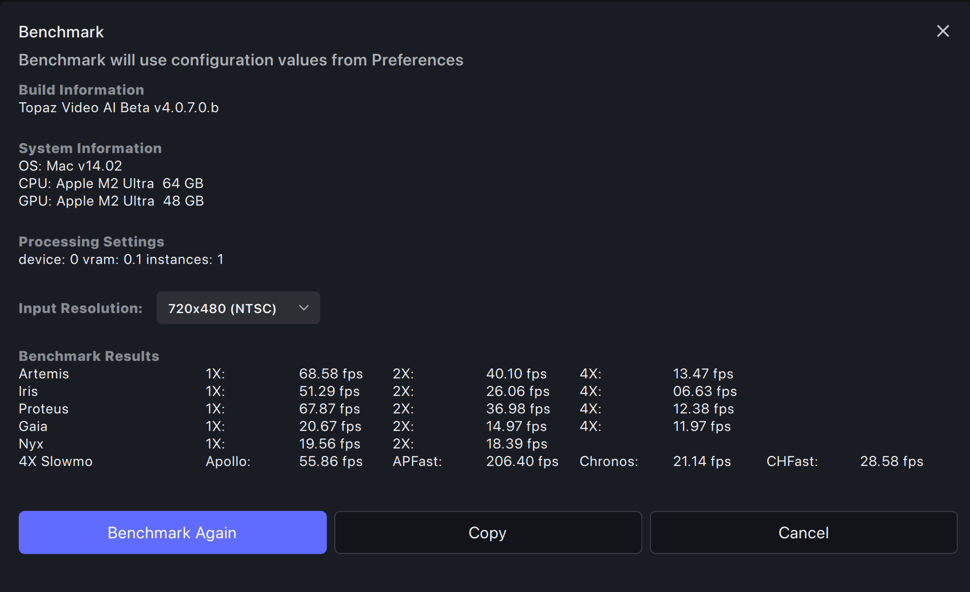The width and height of the screenshot is (970, 592).
Task: Select the 'Benchmark' dialog title
Action: 61,32
